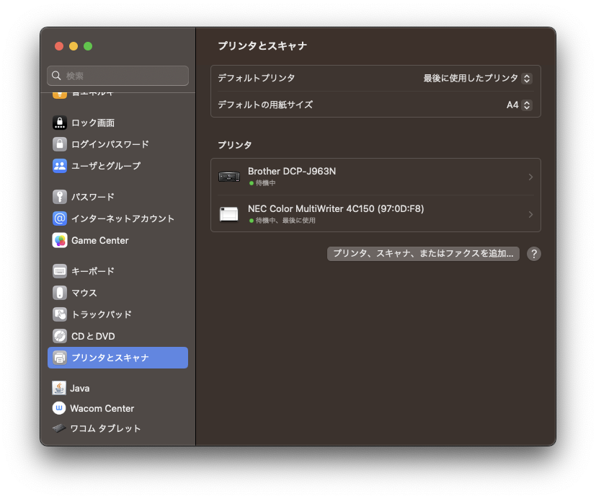The height and width of the screenshot is (499, 596).
Task: Click the yellow minimize window button
Action: [x=74, y=46]
